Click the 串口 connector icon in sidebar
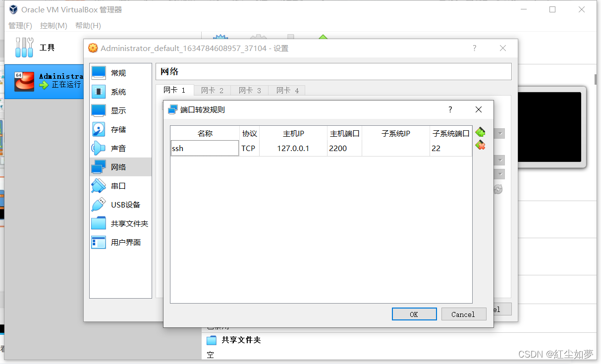Screen dimensions: 601x364 pos(99,186)
